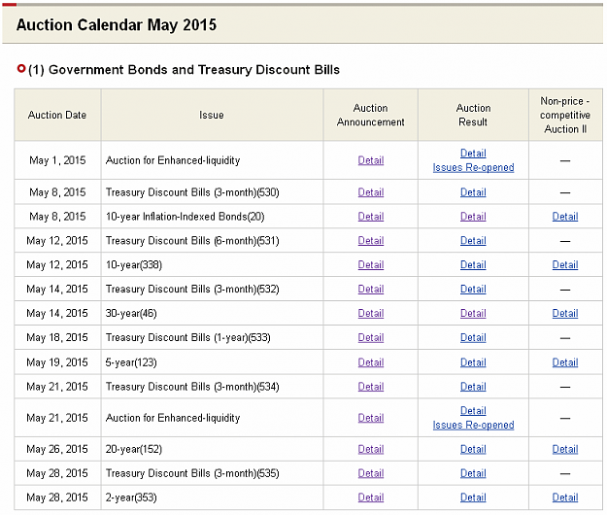Open Announcement Detail for 30-year(46)

[x=370, y=313]
